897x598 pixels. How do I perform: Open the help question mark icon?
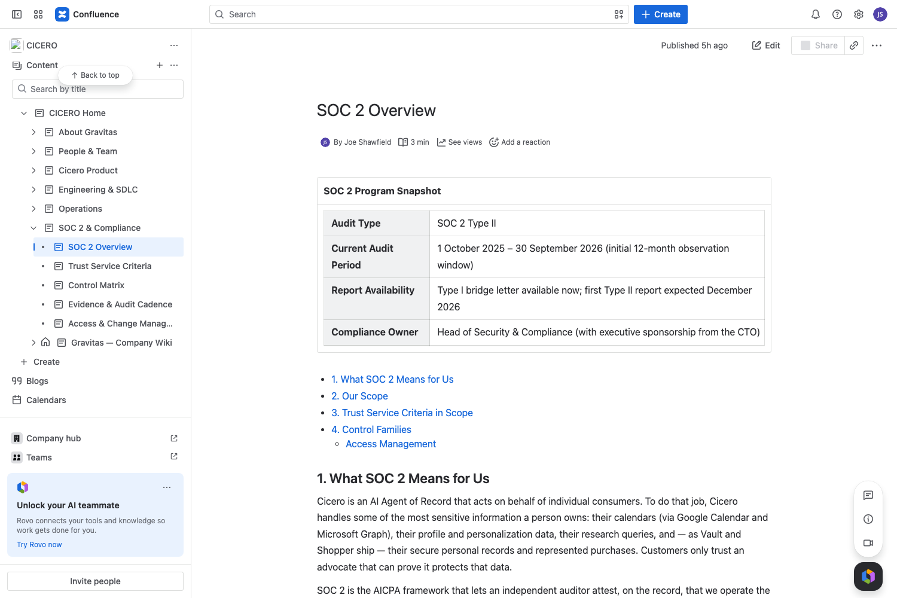click(837, 14)
